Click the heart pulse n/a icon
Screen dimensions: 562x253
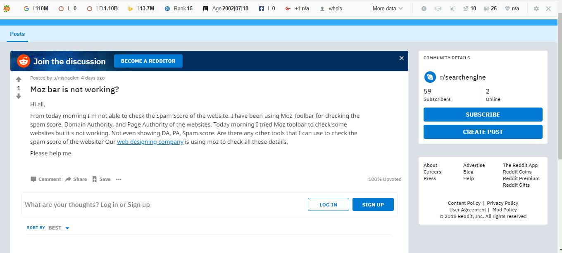[507, 9]
